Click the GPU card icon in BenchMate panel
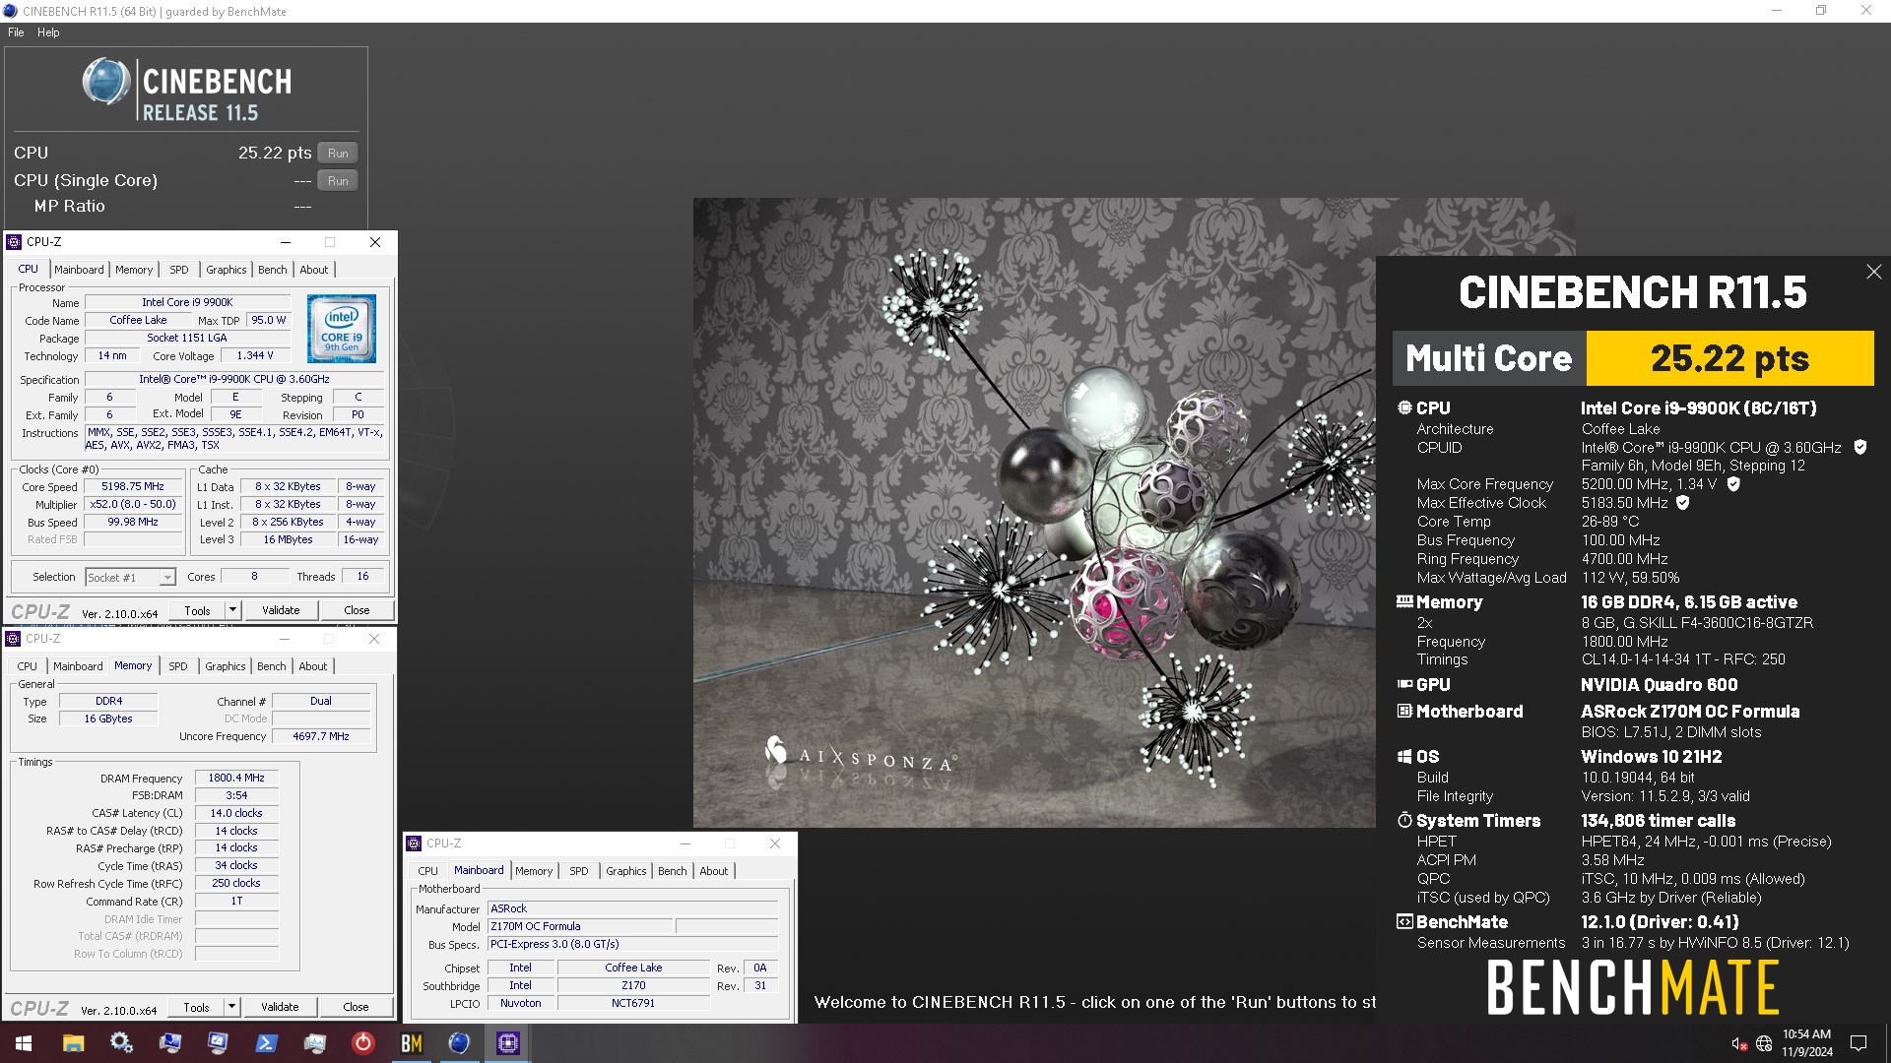Viewport: 1891px width, 1063px height. click(x=1404, y=684)
